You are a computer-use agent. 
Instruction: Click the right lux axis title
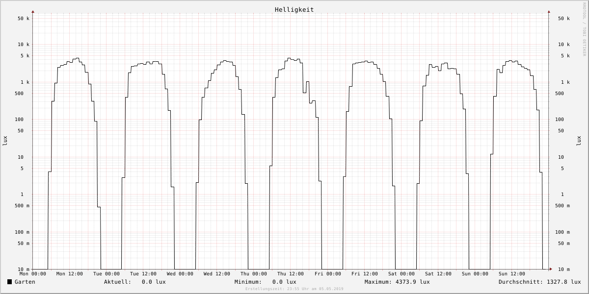[x=578, y=141]
